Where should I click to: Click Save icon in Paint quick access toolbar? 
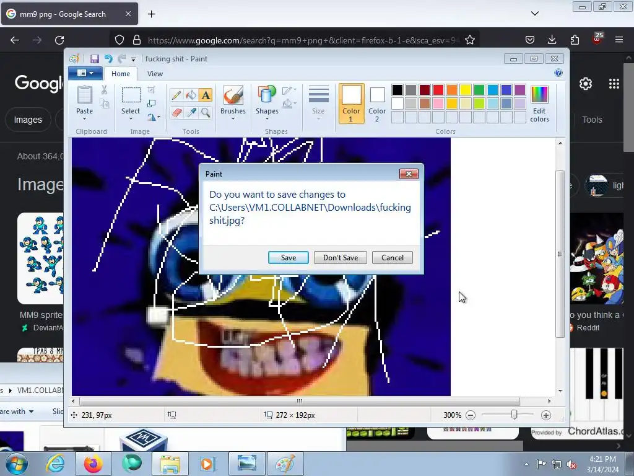click(x=94, y=59)
